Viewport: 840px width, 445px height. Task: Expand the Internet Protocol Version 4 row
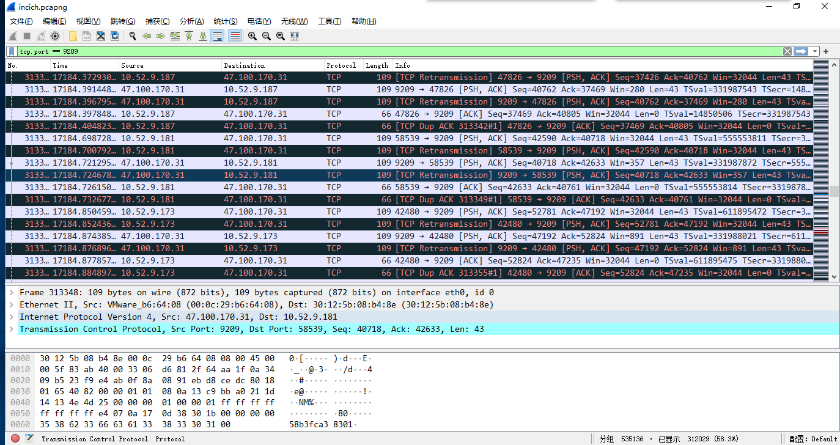tap(12, 317)
